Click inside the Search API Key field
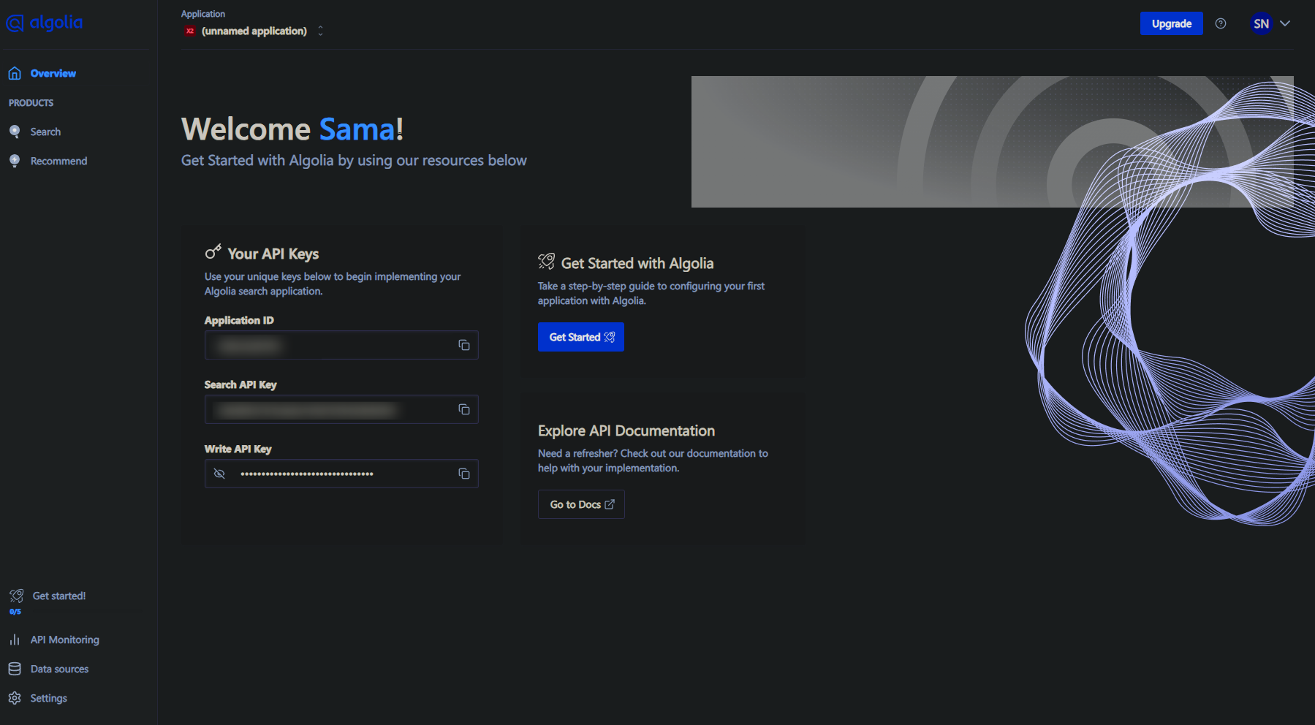 (x=329, y=409)
